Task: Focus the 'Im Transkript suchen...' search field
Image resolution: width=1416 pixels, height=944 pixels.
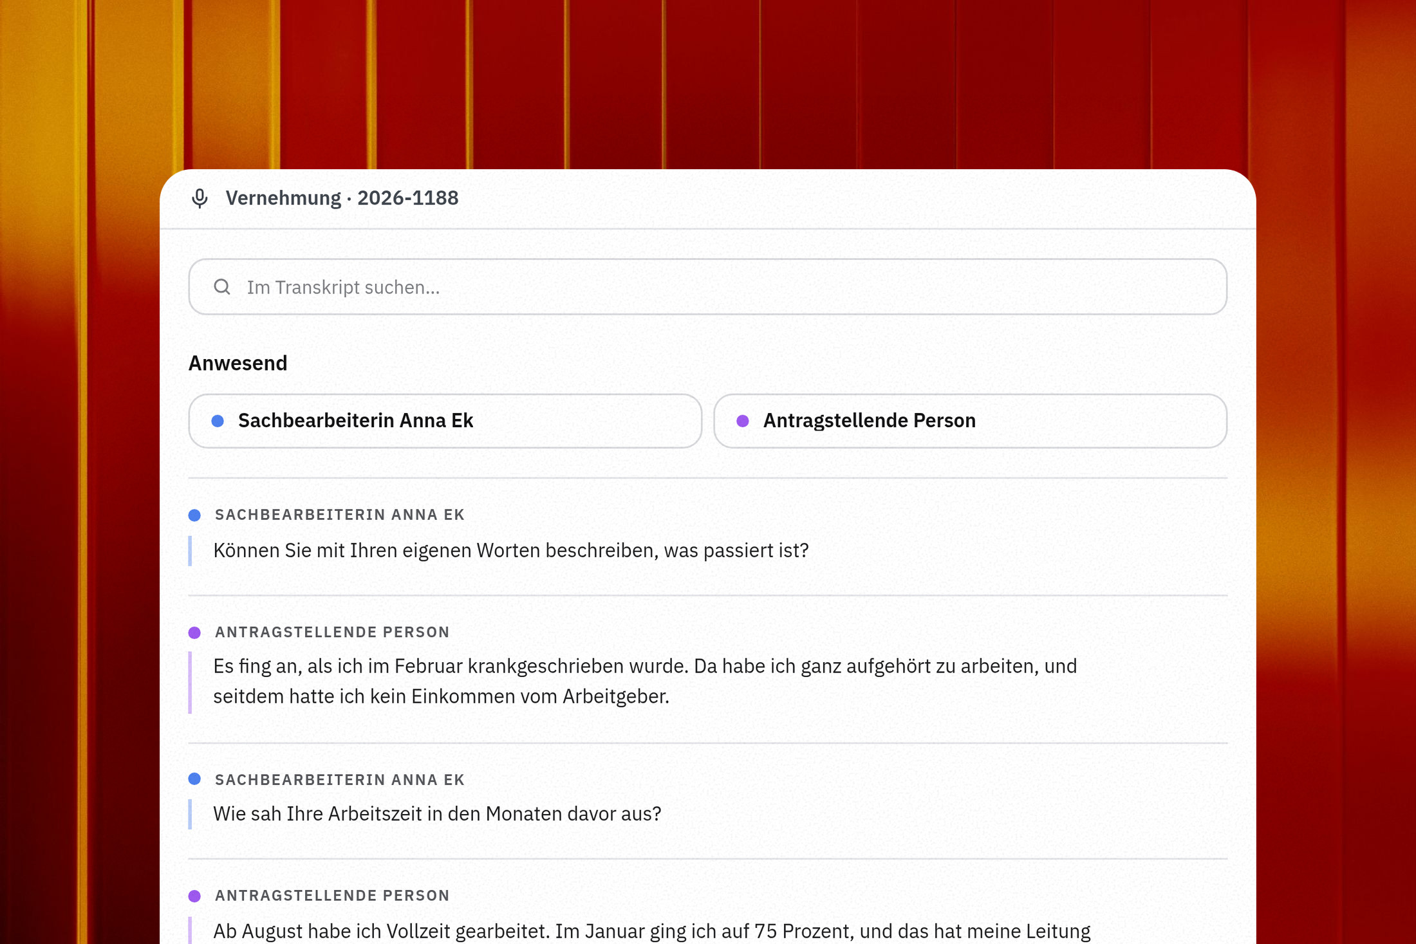Action: click(707, 287)
